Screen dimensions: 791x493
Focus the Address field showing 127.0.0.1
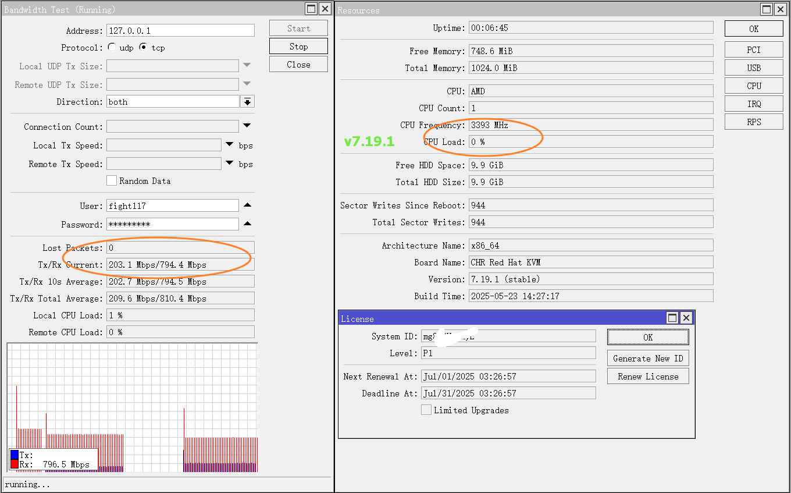(x=180, y=30)
